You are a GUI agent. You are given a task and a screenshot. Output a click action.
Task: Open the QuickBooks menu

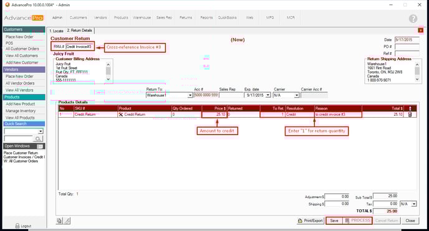tap(227, 17)
